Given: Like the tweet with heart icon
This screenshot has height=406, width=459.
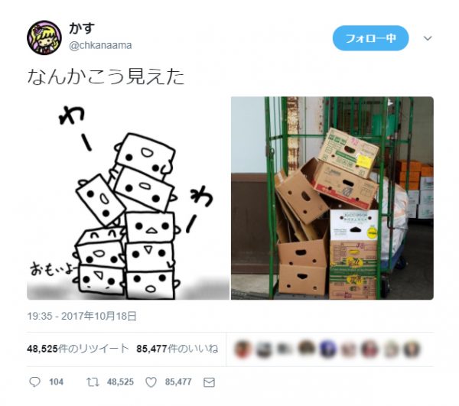Looking at the screenshot, I should [151, 382].
